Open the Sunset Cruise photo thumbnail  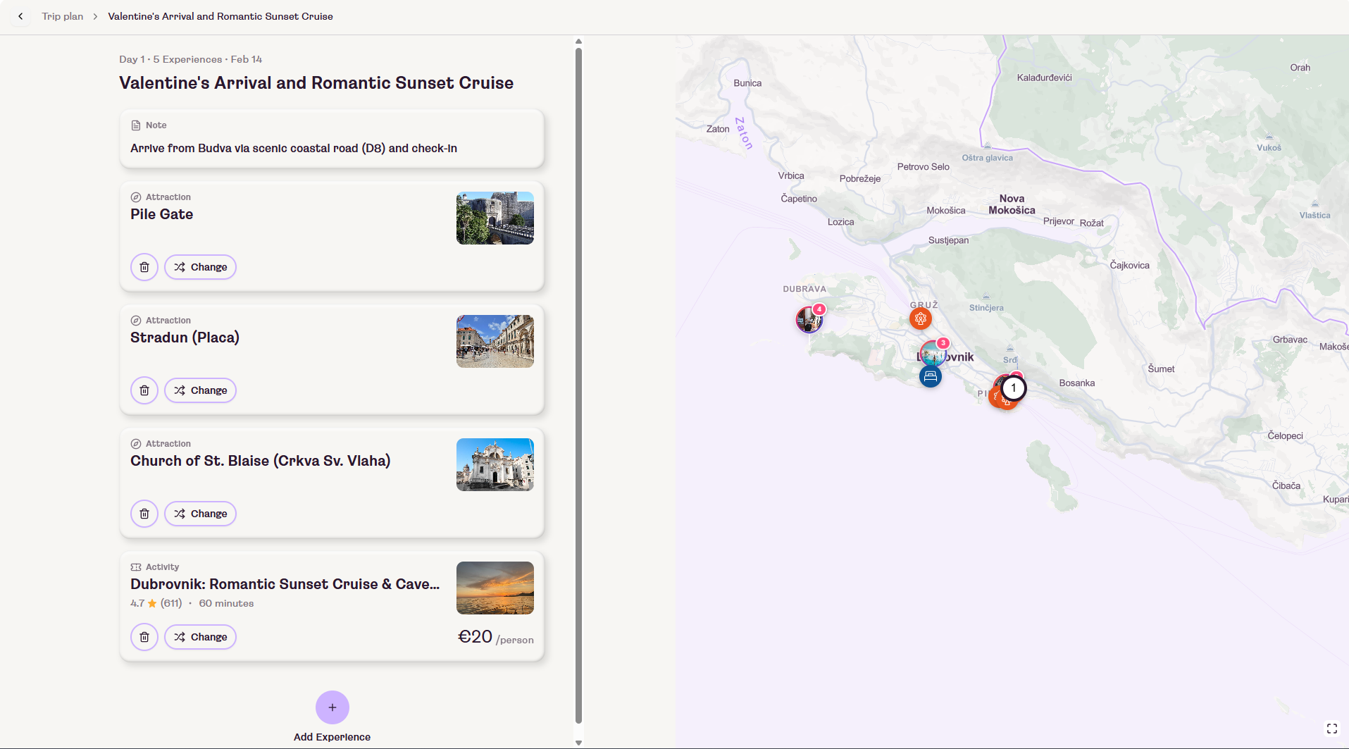[495, 588]
